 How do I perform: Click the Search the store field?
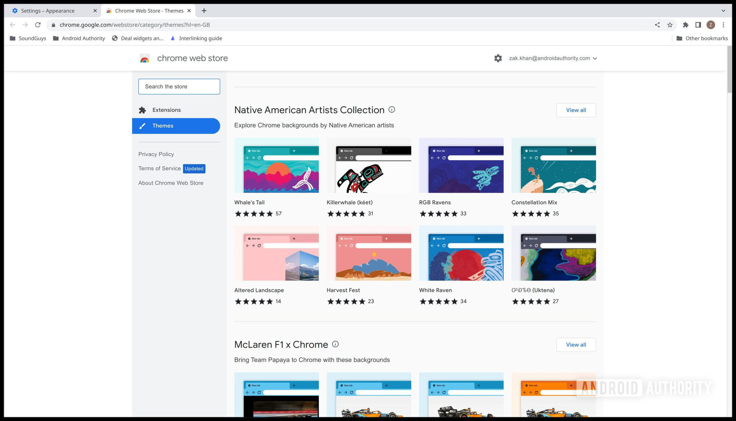(x=179, y=87)
